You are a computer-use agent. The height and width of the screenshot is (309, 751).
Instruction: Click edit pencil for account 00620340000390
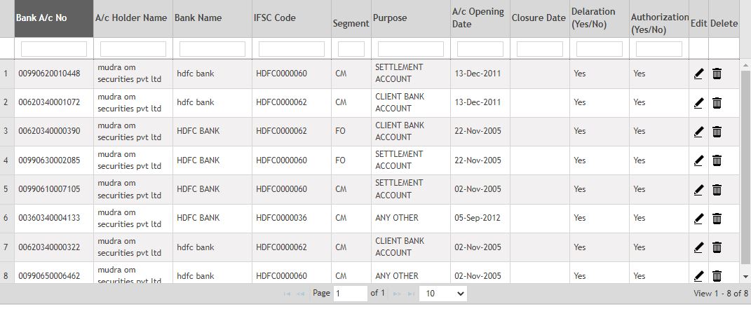click(698, 132)
